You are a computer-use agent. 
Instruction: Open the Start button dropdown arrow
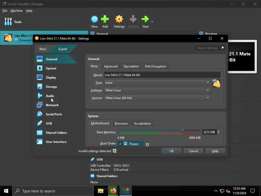pyautogui.click(x=152, y=22)
